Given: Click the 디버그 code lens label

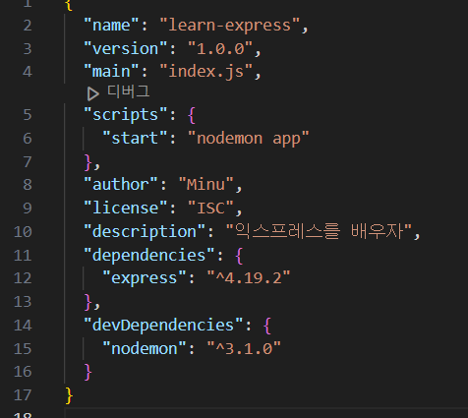Looking at the screenshot, I should [x=129, y=91].
